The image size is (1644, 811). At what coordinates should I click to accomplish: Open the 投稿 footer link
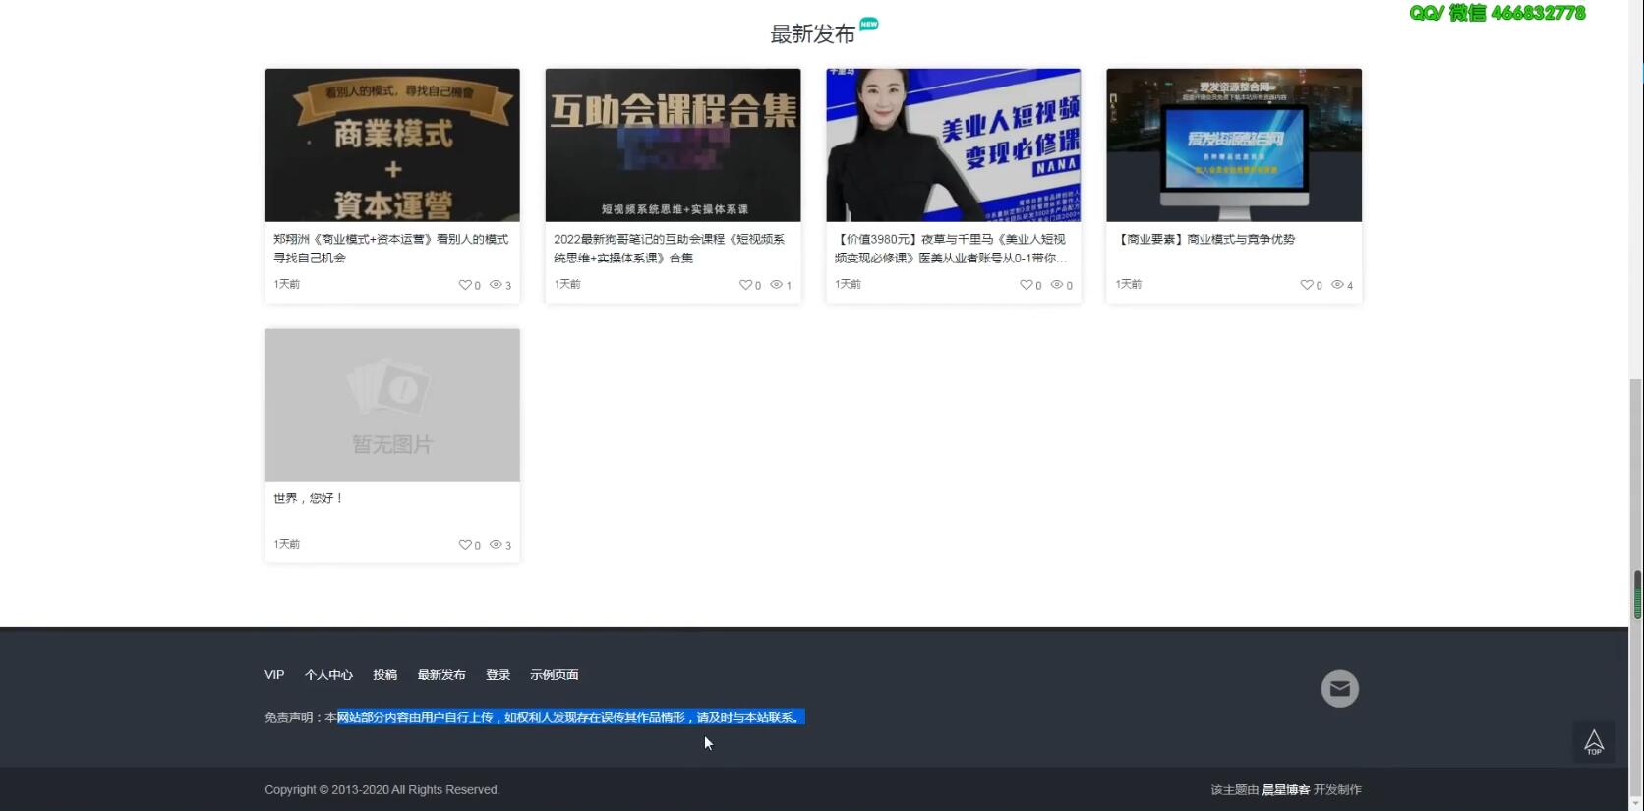click(x=384, y=675)
